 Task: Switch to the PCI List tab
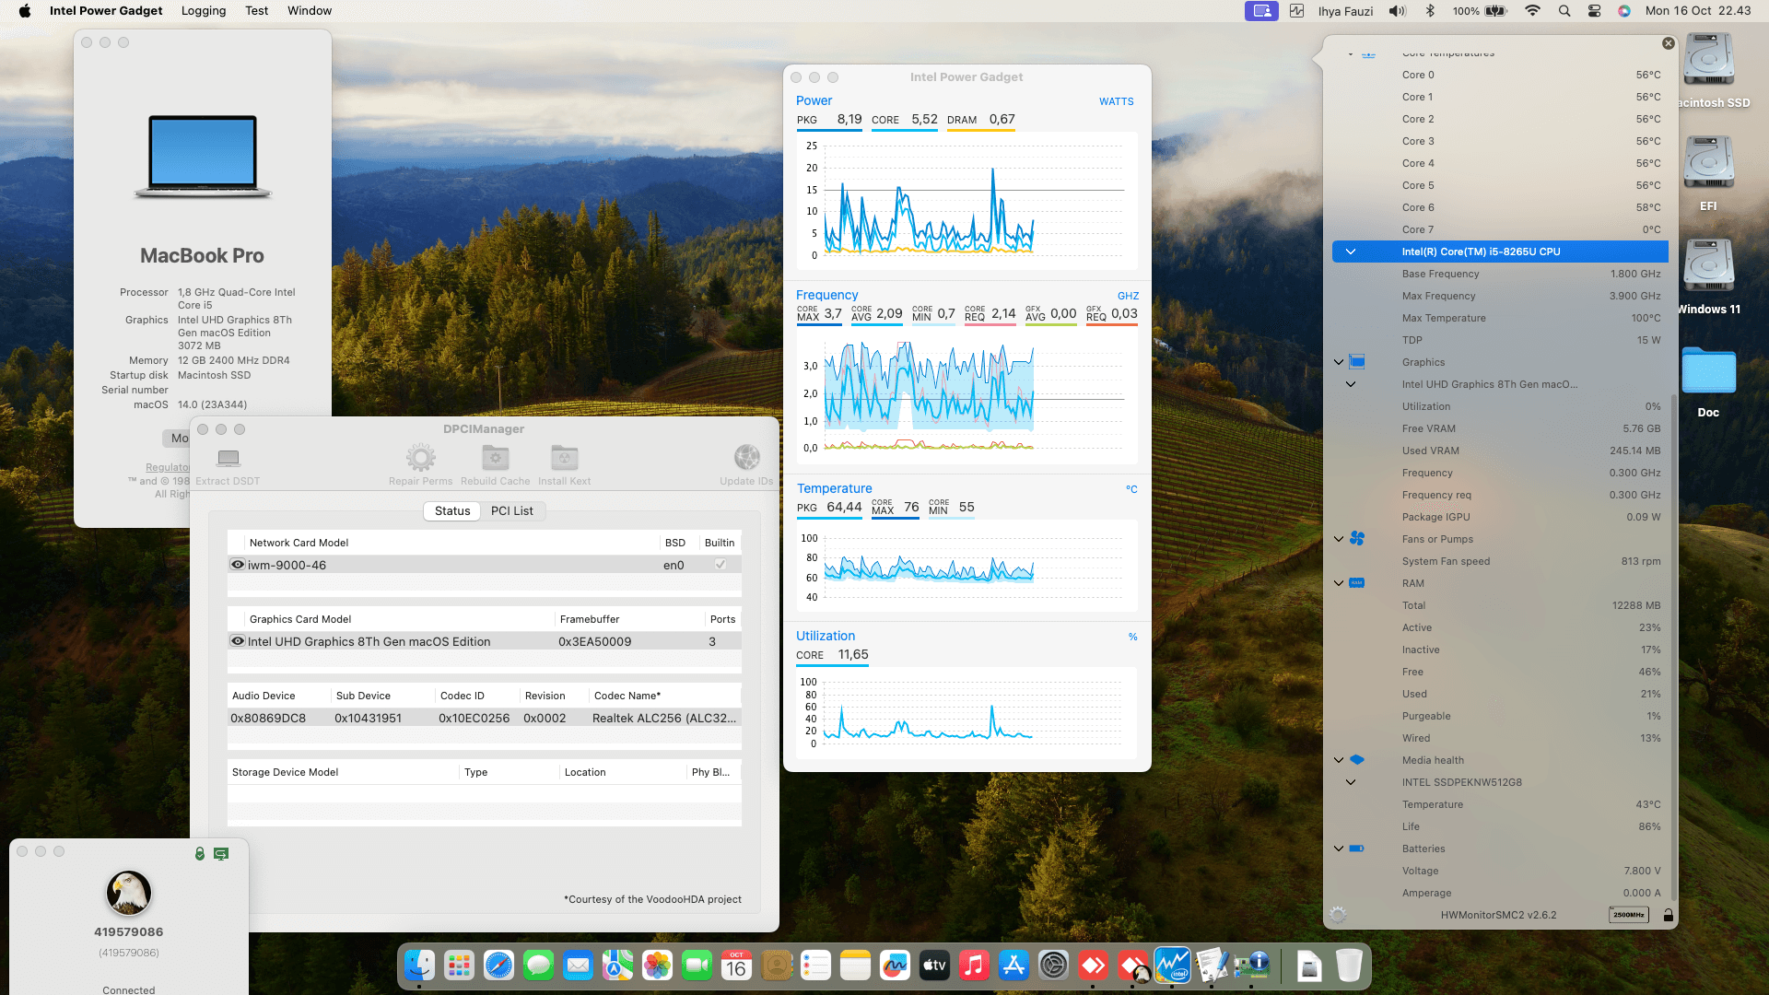tap(512, 511)
